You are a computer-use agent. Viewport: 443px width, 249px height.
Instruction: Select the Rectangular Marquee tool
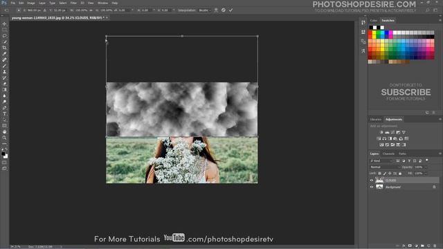coord(4,30)
